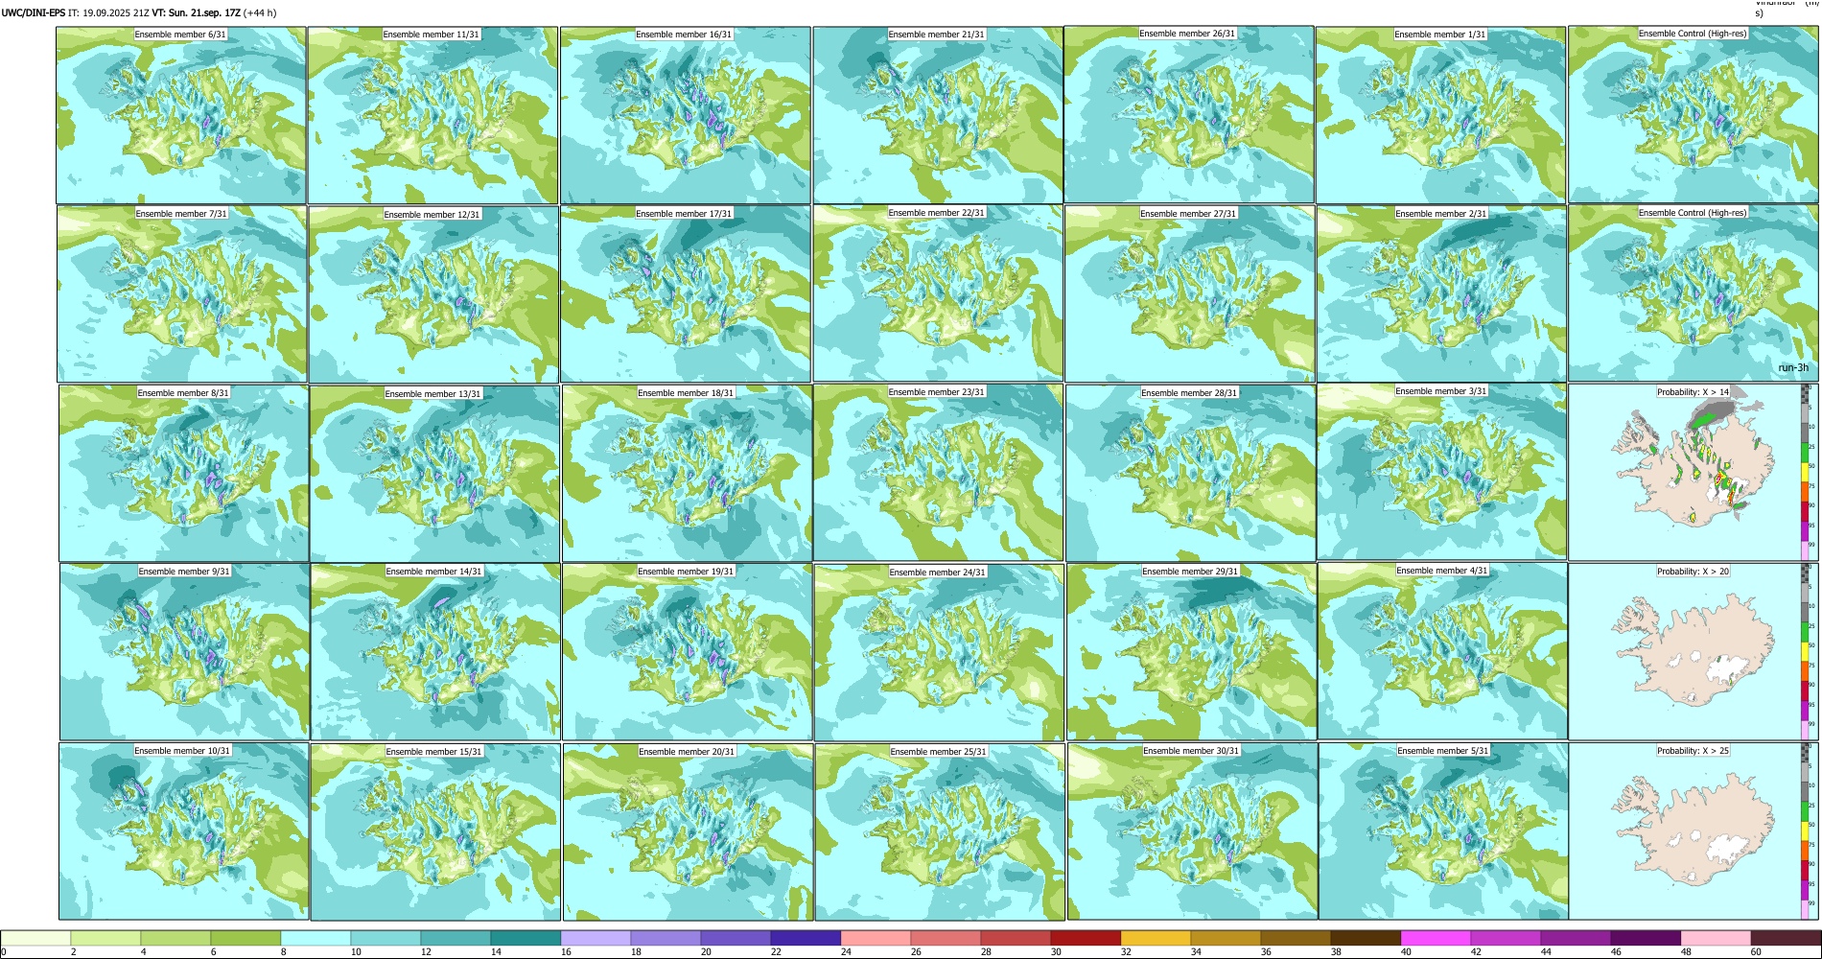Select the legend swatch between 48 and 60
1822x959 pixels.
pyautogui.click(x=1716, y=938)
